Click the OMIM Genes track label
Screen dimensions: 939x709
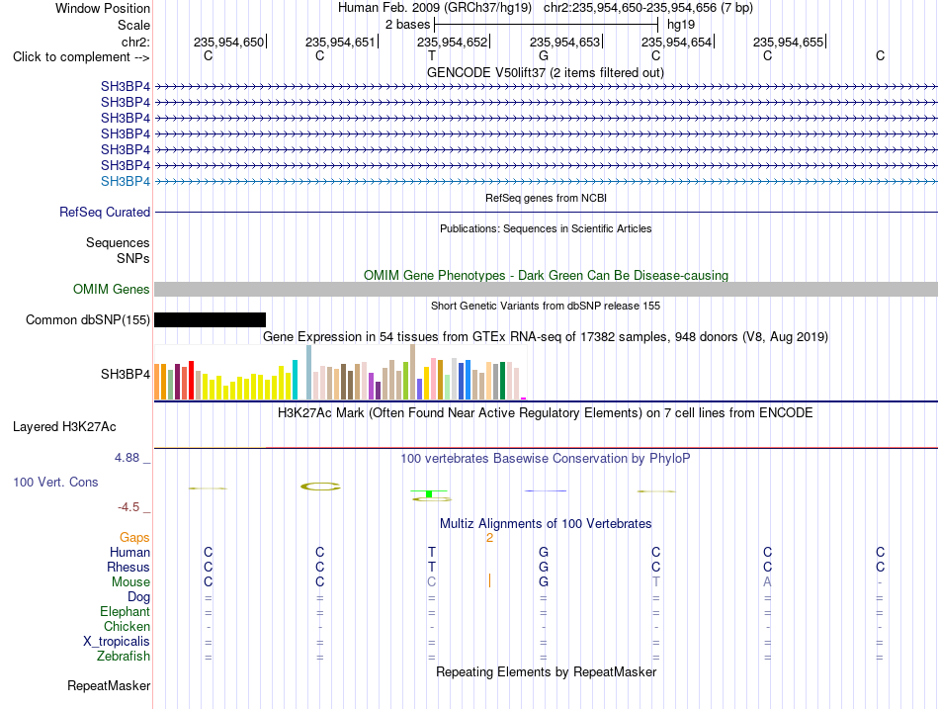click(112, 290)
